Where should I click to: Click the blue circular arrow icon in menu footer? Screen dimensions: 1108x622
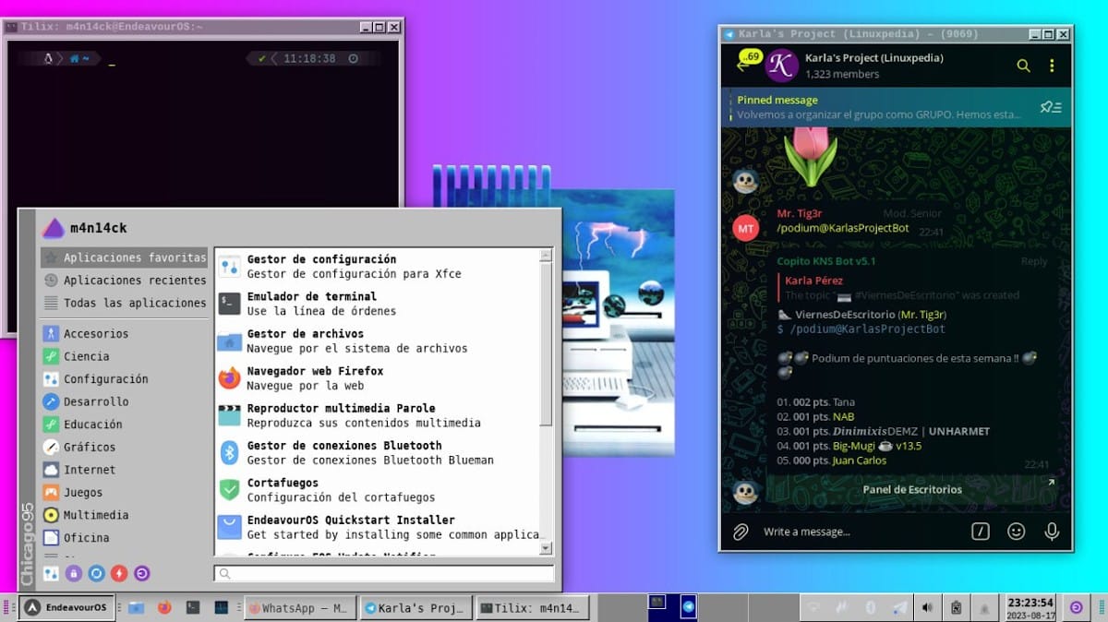pos(97,573)
